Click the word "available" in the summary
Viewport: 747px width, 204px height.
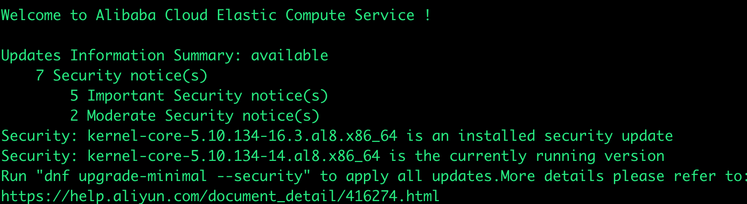pyautogui.click(x=290, y=56)
